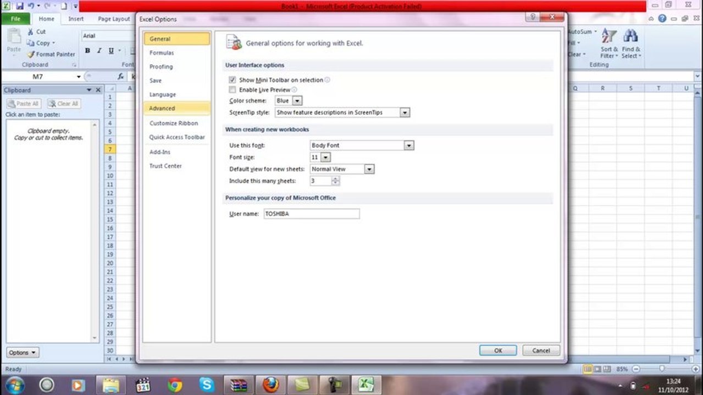Open the Font size dropdown
Screen dimensions: 703x395
pos(325,157)
